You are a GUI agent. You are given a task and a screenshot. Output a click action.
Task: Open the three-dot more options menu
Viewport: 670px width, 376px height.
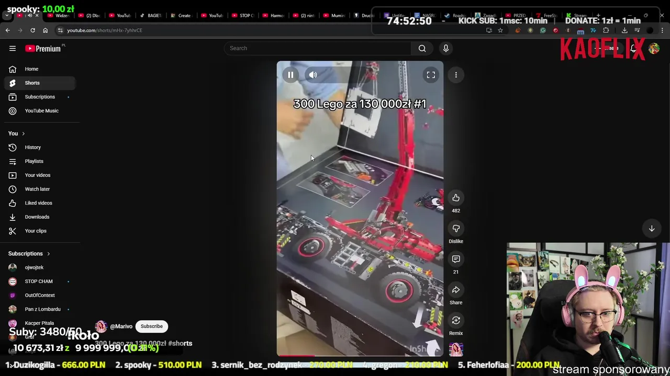456,75
